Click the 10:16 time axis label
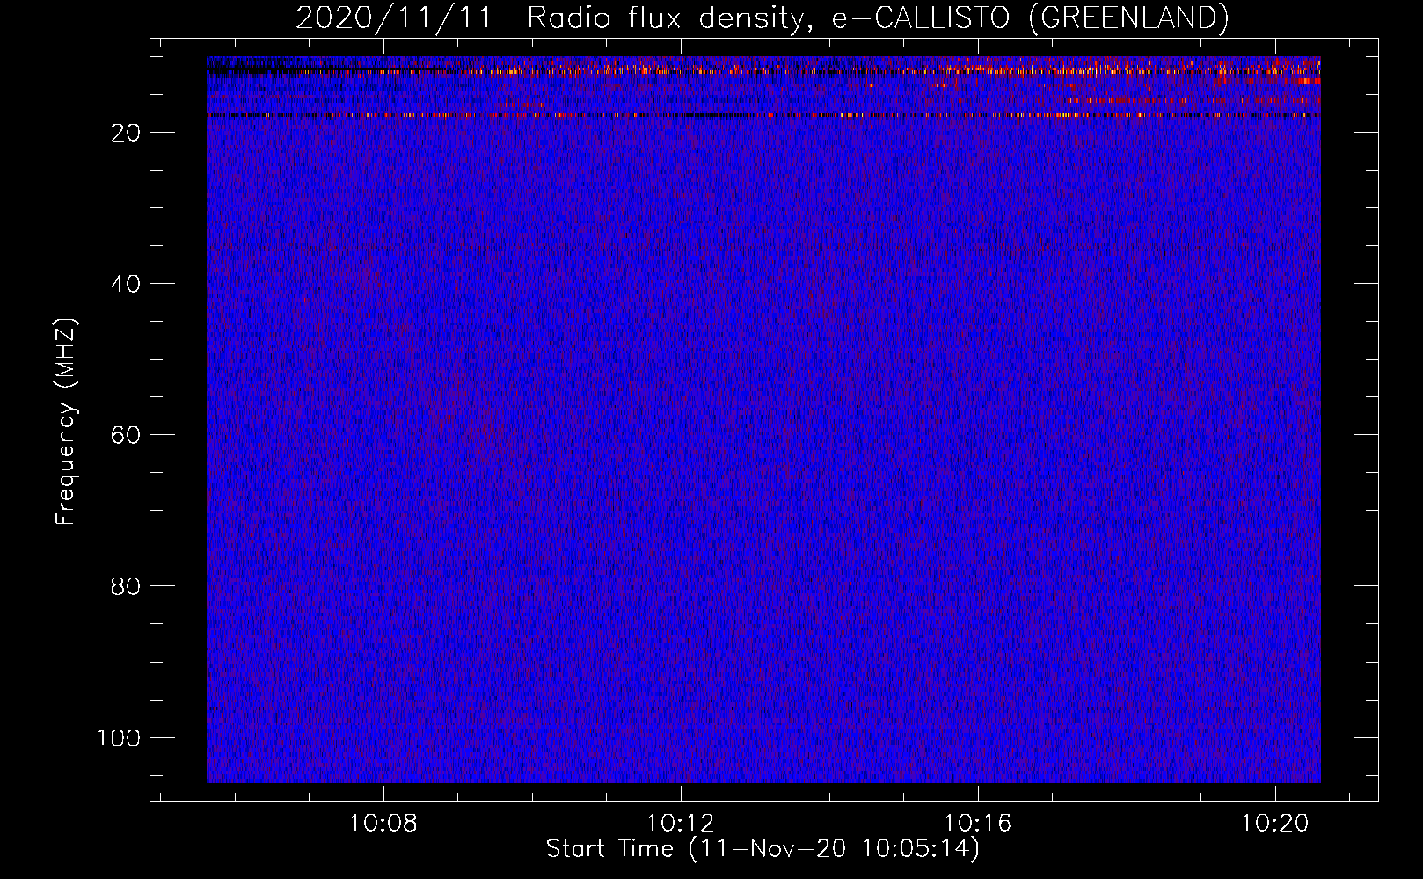Viewport: 1423px width, 879px height. tap(977, 824)
